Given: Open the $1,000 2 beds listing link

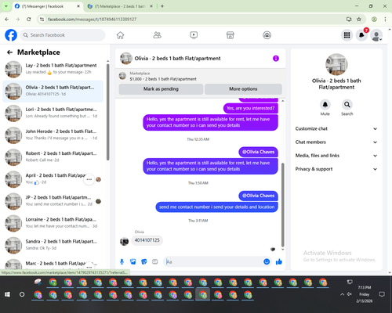Looking at the screenshot, I should click(163, 79).
